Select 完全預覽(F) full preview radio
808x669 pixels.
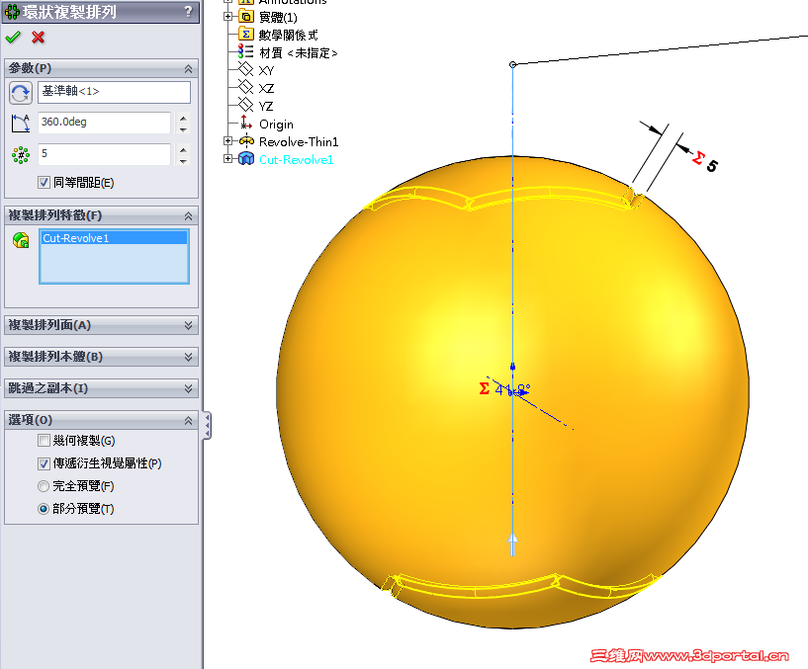pos(44,486)
